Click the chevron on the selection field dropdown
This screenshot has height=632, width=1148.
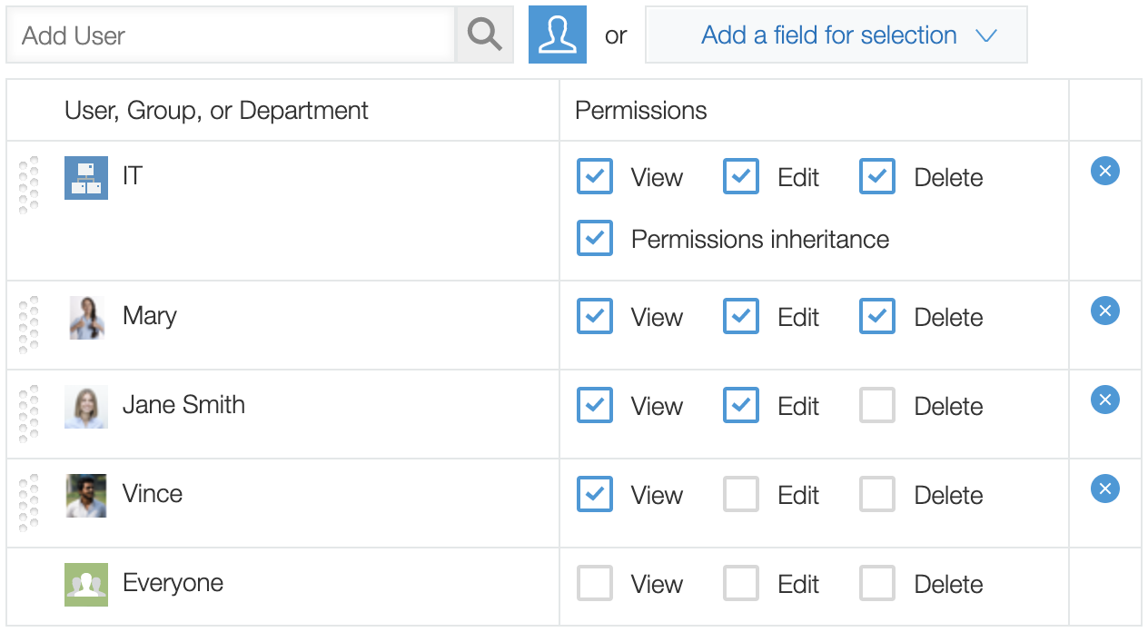click(986, 35)
